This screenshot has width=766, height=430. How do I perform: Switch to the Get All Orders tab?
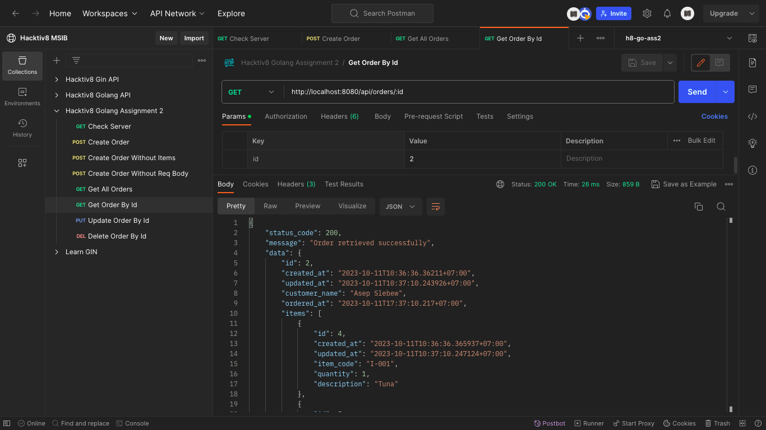[436, 38]
